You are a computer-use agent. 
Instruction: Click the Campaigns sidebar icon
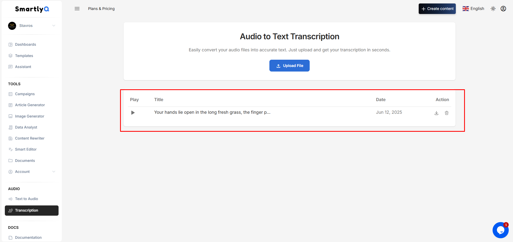click(x=10, y=94)
